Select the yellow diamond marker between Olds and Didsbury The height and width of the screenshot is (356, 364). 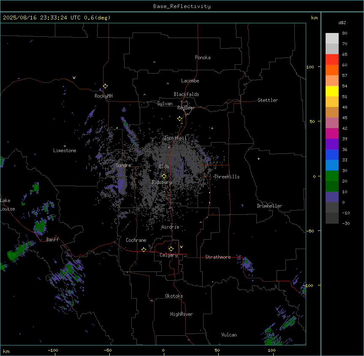tap(164, 176)
